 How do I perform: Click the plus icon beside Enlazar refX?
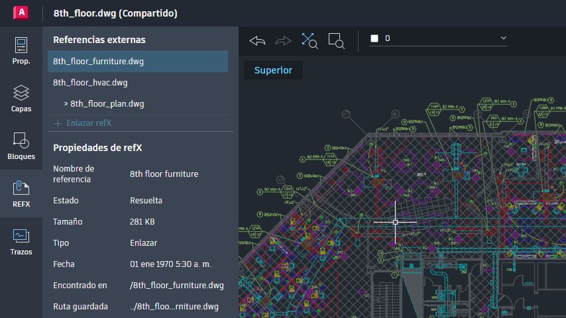(58, 123)
